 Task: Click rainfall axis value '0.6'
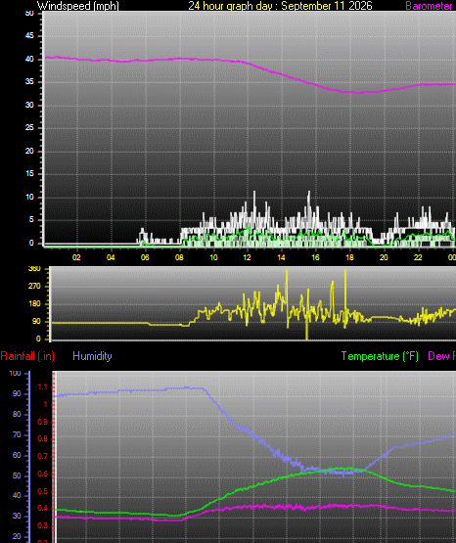click(x=42, y=475)
